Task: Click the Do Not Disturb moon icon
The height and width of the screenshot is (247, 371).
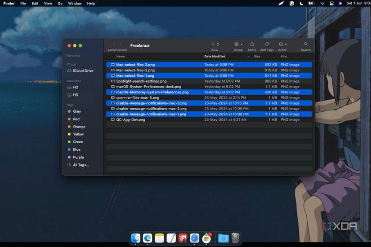Action: [301, 3]
